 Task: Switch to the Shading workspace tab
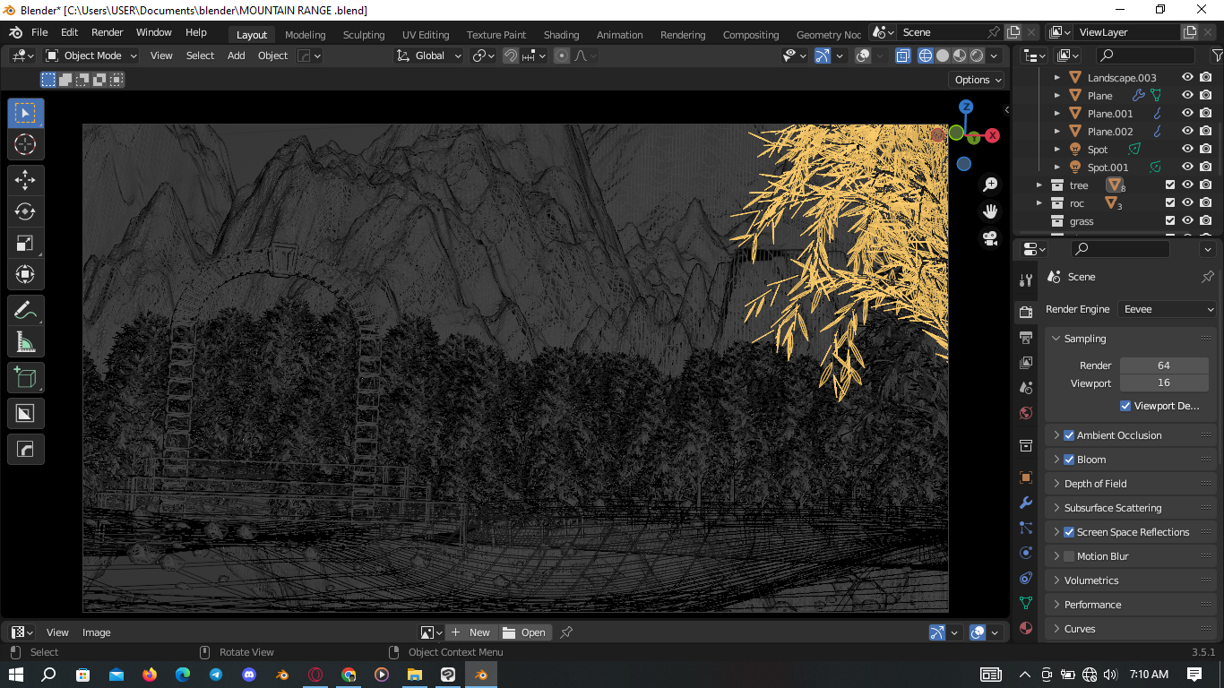click(x=561, y=35)
